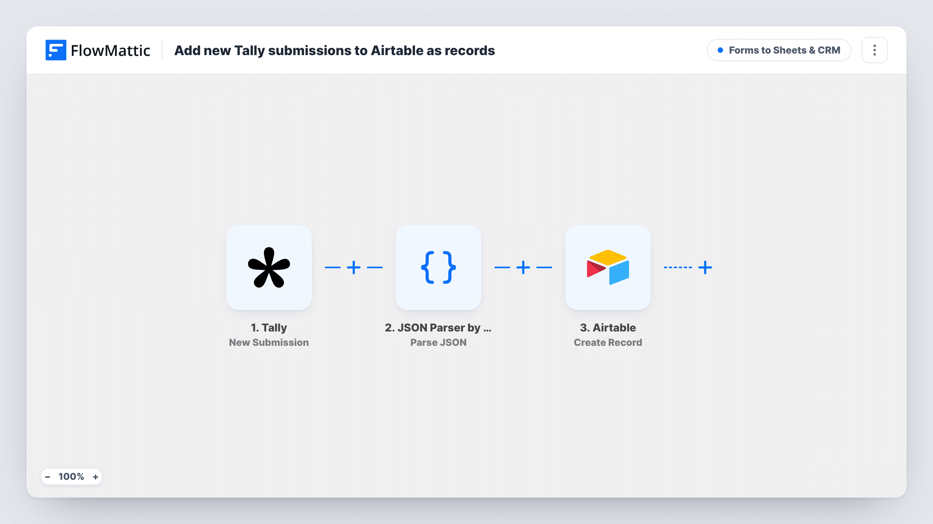Zoom out with the minus button

tap(48, 477)
